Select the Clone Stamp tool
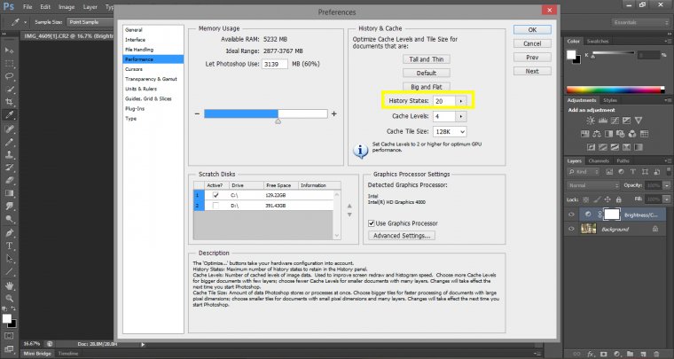 [x=10, y=154]
